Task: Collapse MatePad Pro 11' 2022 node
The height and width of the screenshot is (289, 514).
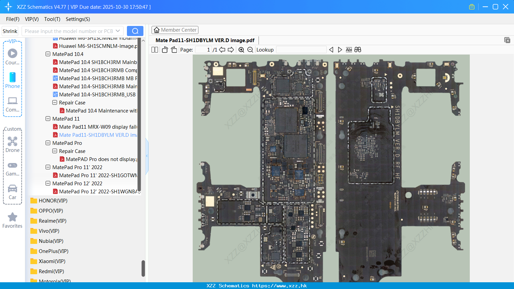Action: [x=48, y=167]
